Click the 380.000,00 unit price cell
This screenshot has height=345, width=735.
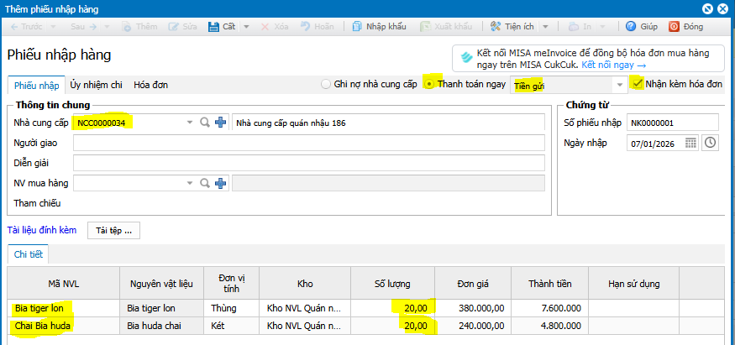473,309
